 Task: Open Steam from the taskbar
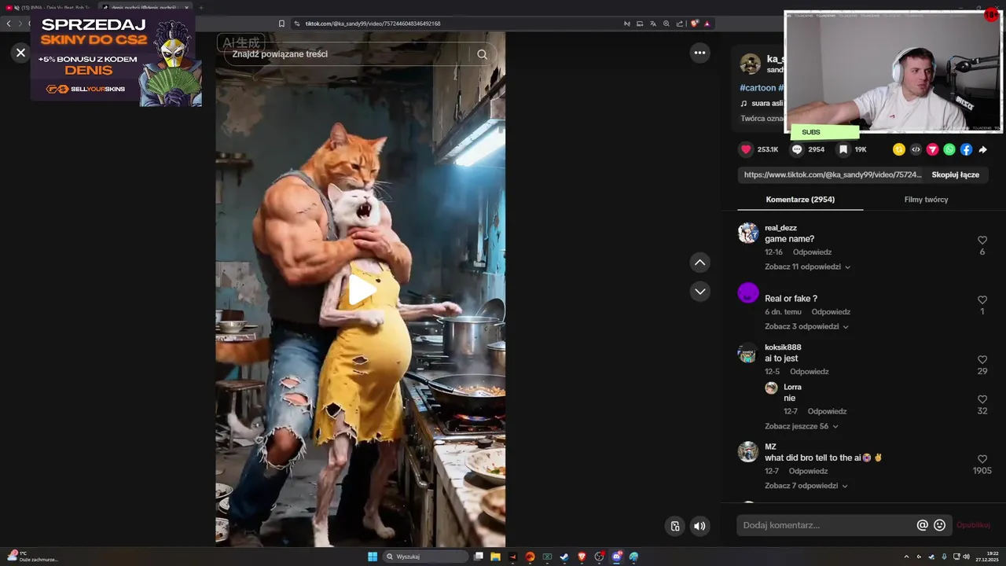point(564,557)
